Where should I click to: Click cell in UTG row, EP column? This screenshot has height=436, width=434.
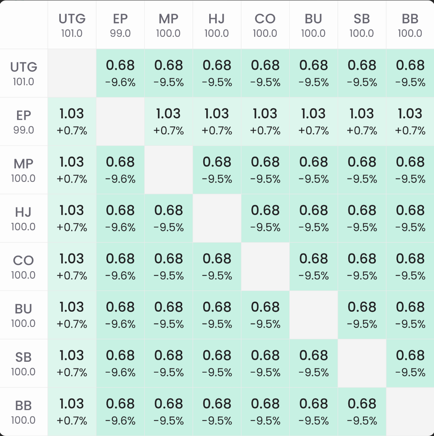coord(120,73)
